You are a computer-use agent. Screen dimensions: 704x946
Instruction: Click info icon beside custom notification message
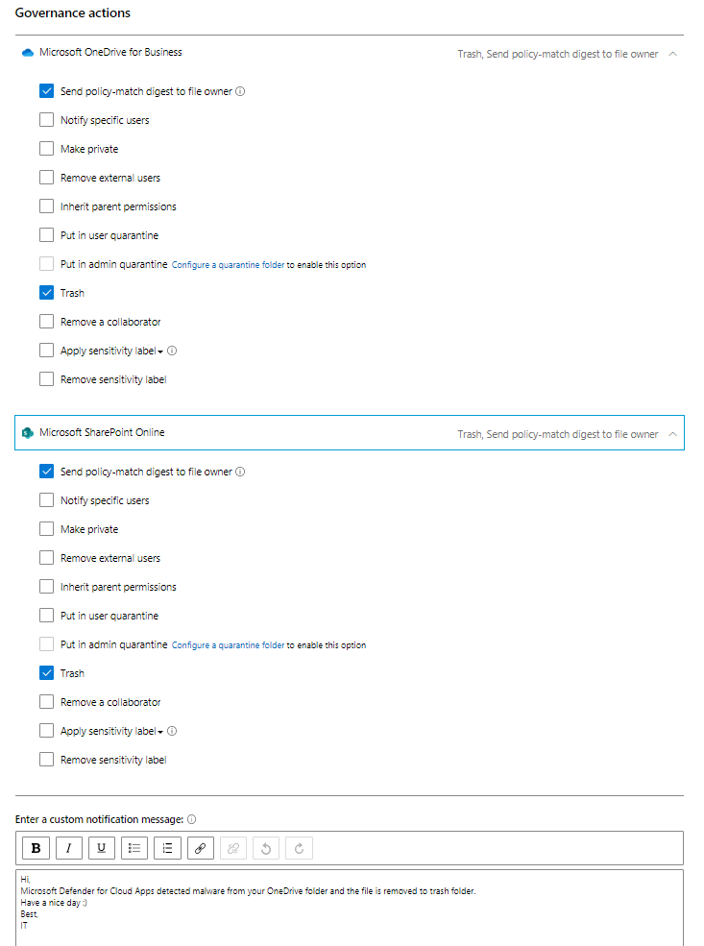[x=192, y=819]
